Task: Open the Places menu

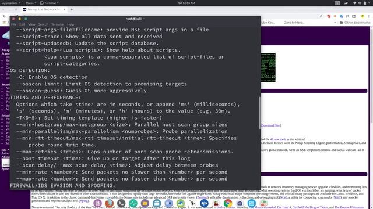Action: click(x=31, y=3)
